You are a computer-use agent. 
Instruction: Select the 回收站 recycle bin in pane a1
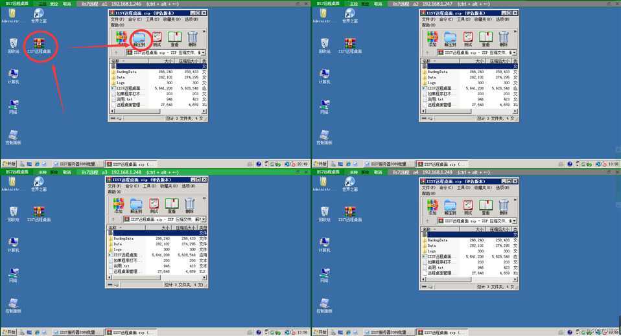click(13, 46)
